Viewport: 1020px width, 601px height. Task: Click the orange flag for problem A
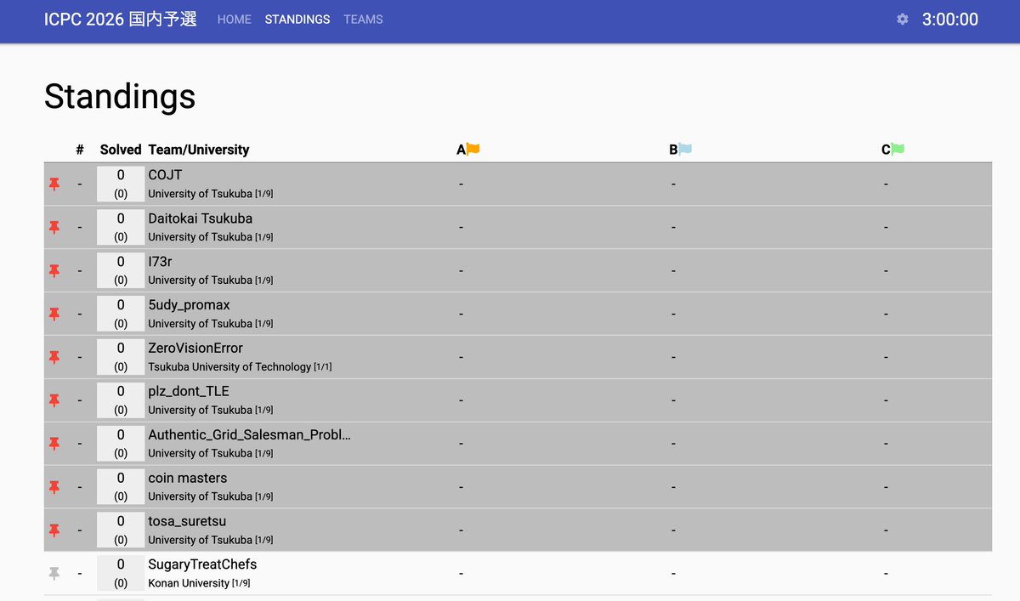(x=473, y=149)
